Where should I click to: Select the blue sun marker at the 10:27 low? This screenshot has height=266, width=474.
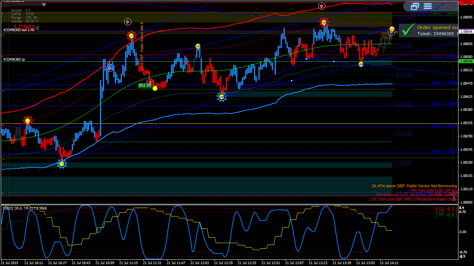[62, 164]
